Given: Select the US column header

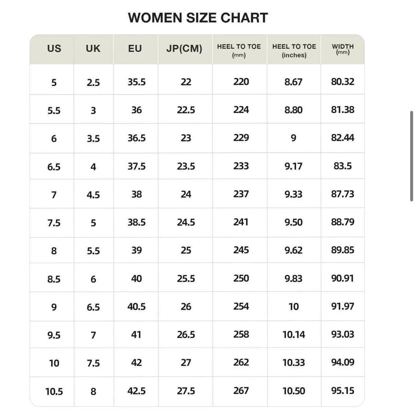Looking at the screenshot, I should click(x=54, y=49).
